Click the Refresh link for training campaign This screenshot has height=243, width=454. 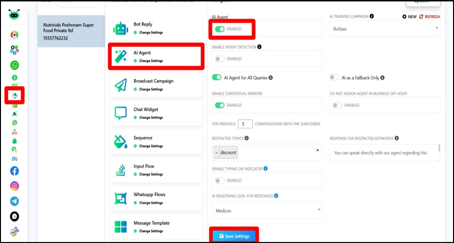429,17
